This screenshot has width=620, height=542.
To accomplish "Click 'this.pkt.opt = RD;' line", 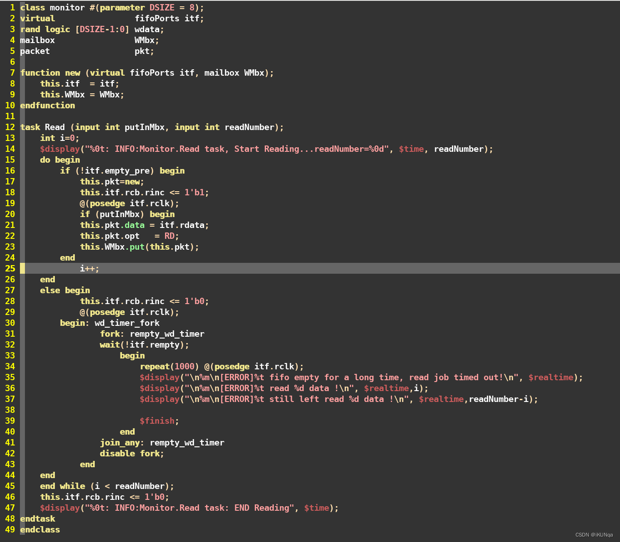I will 130,236.
